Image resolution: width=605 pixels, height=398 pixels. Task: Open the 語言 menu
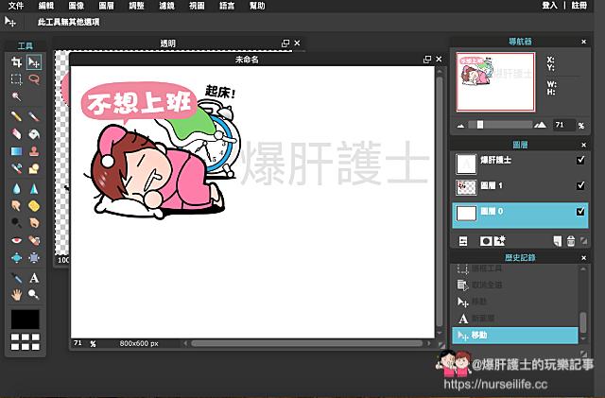(227, 6)
